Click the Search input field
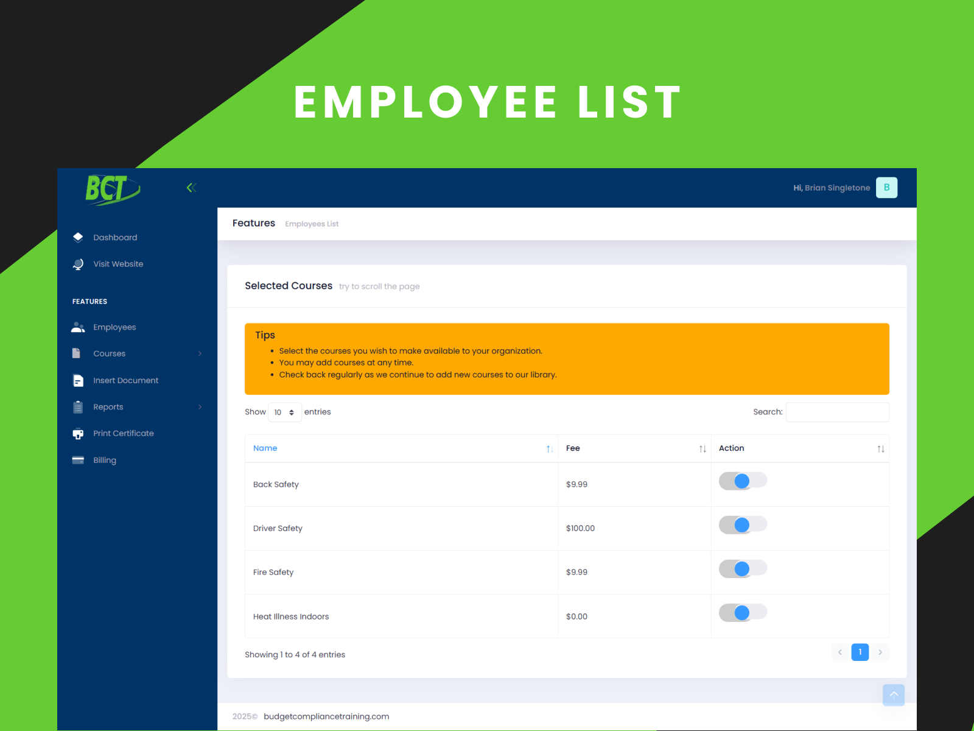 837,412
